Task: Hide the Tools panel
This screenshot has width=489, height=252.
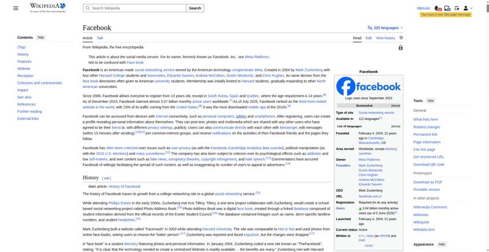Action: (x=430, y=100)
